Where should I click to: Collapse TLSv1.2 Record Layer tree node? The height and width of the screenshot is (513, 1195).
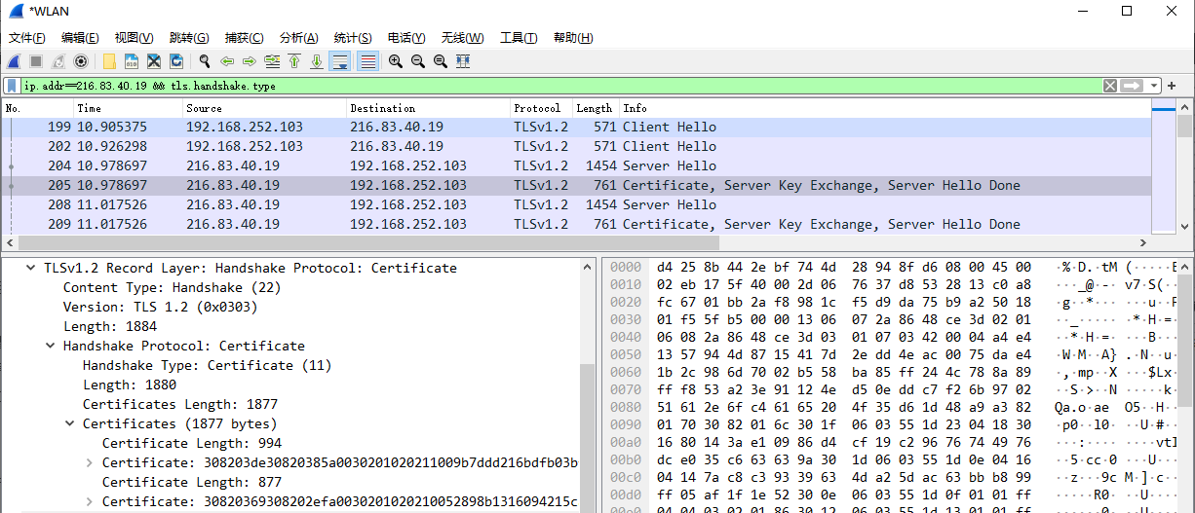click(31, 268)
